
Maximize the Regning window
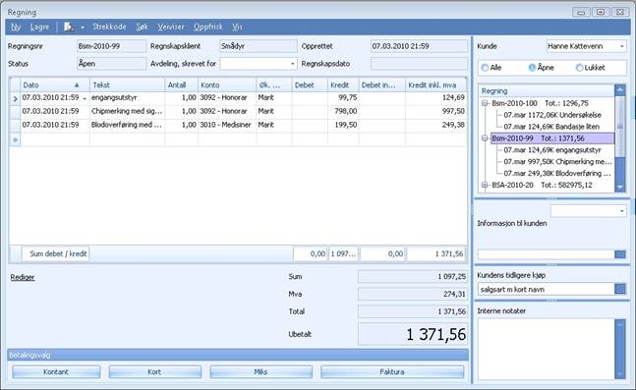[601, 12]
